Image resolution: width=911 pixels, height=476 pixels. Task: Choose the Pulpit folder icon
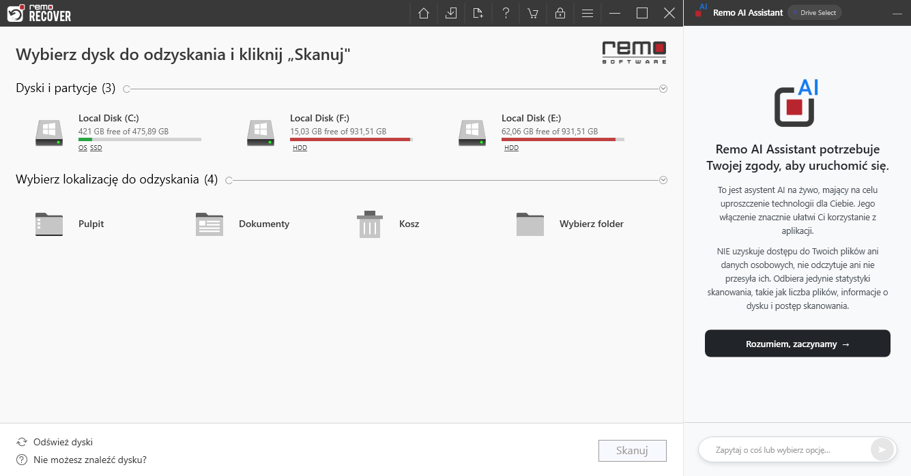tap(49, 224)
